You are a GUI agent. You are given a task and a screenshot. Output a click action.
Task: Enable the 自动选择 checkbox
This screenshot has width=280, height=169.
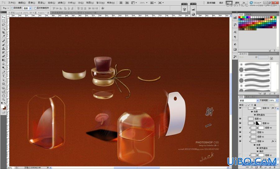(12, 8)
